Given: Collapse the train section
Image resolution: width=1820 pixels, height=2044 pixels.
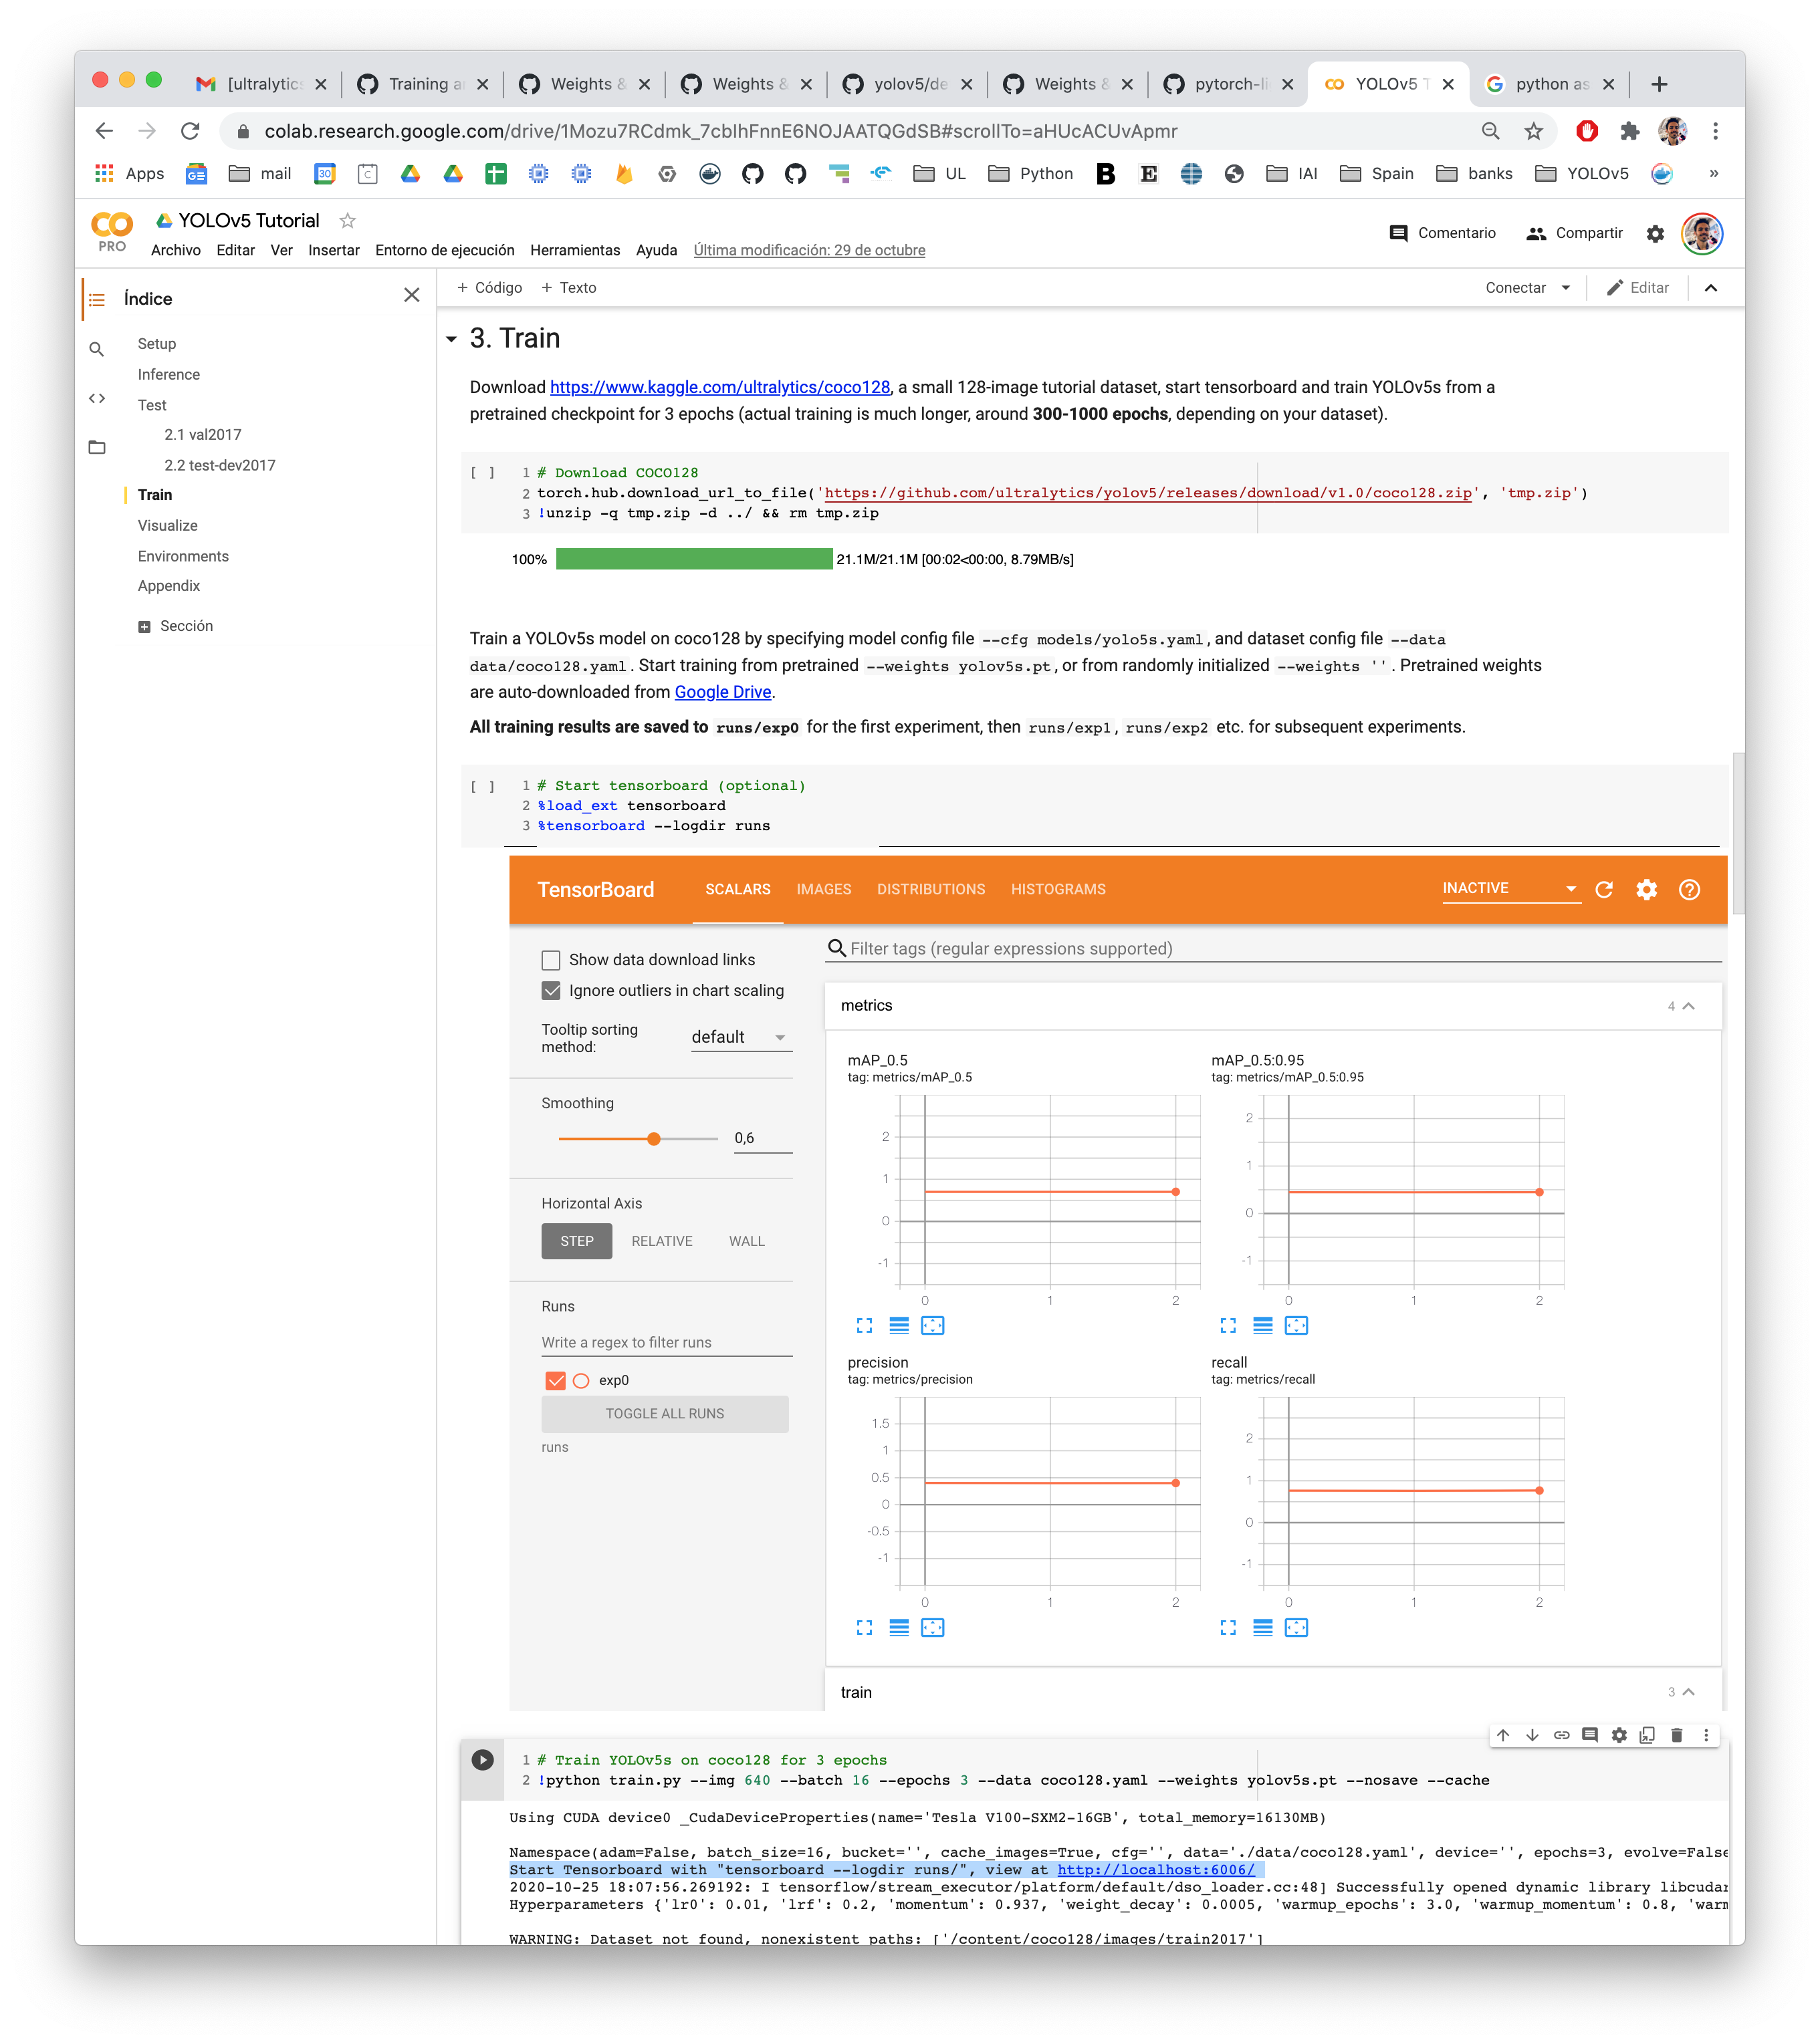Looking at the screenshot, I should [1688, 1692].
